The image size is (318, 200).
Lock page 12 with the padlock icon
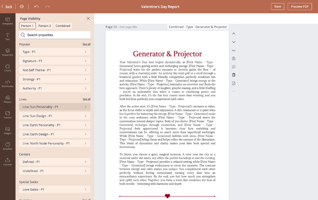point(234,58)
